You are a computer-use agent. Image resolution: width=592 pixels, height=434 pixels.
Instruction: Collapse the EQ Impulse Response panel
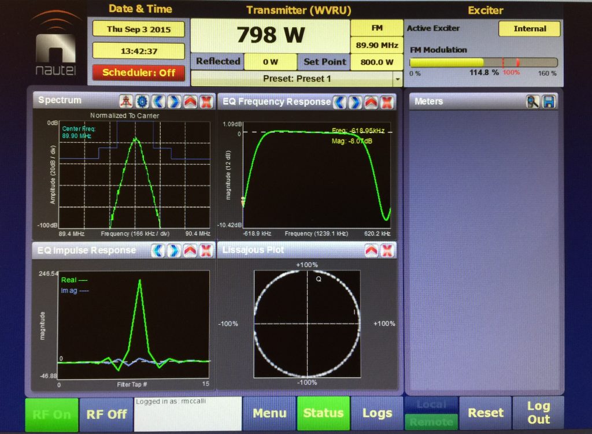tap(190, 250)
